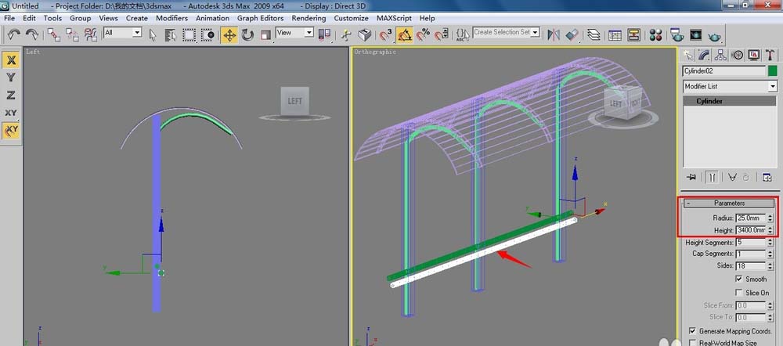This screenshot has height=346, width=783.
Task: Activate the Select and Rotate tool
Action: (x=247, y=35)
